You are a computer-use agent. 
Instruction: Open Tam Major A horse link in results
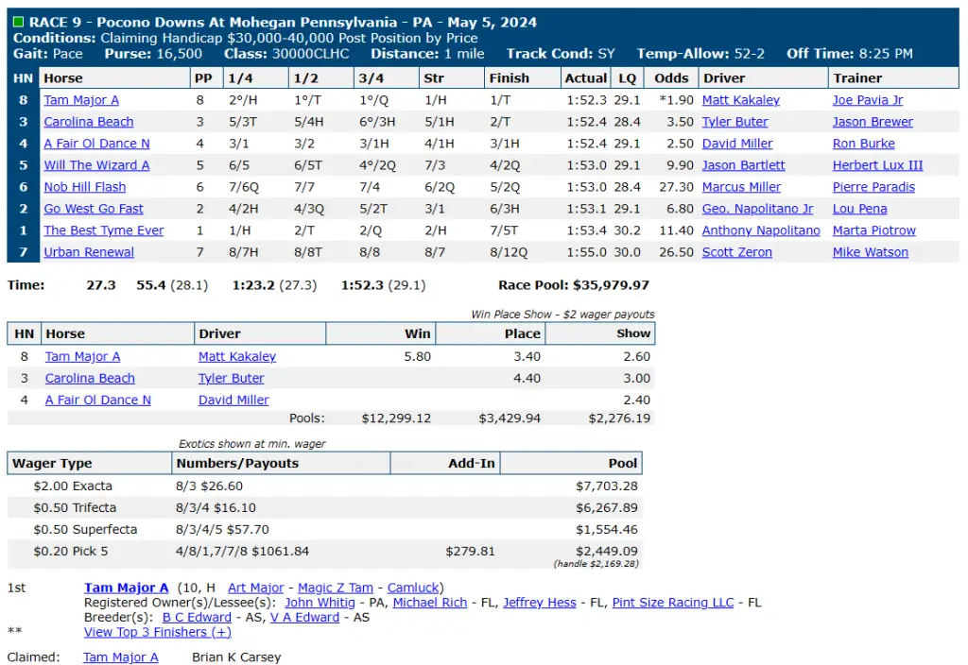(81, 100)
